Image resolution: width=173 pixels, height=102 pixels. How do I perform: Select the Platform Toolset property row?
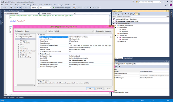(x=76, y=50)
